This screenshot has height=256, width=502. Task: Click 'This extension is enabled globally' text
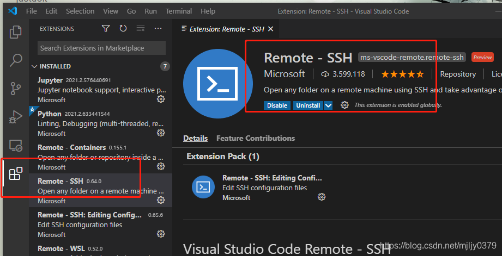click(x=398, y=105)
